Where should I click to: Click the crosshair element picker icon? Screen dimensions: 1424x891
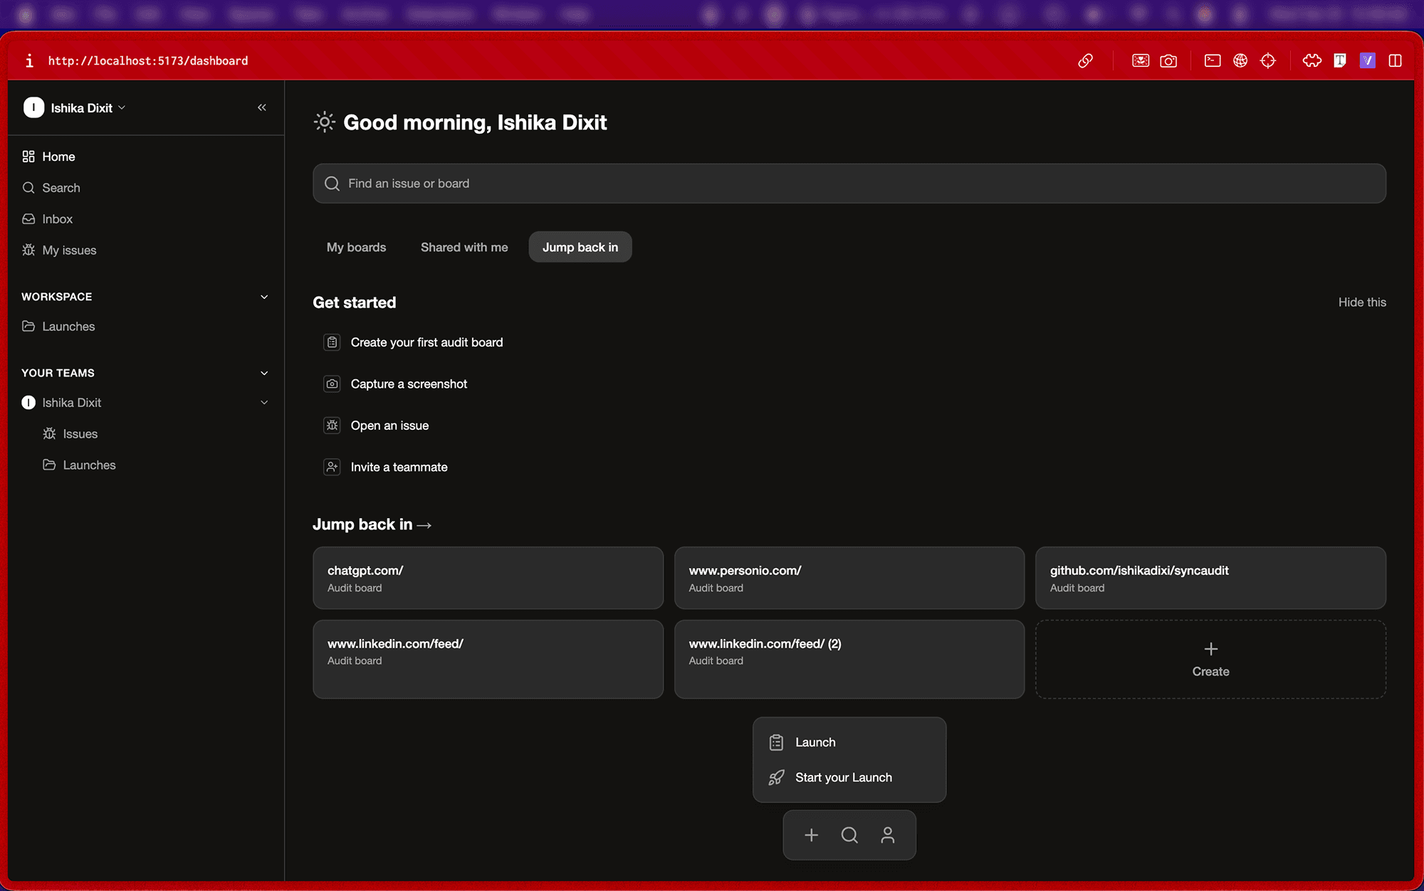[x=1268, y=60]
